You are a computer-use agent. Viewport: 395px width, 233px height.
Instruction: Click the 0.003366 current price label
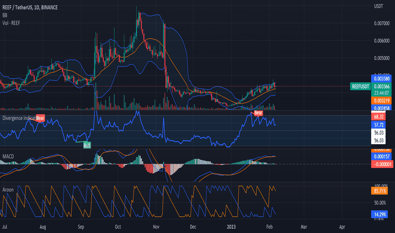pyautogui.click(x=381, y=86)
